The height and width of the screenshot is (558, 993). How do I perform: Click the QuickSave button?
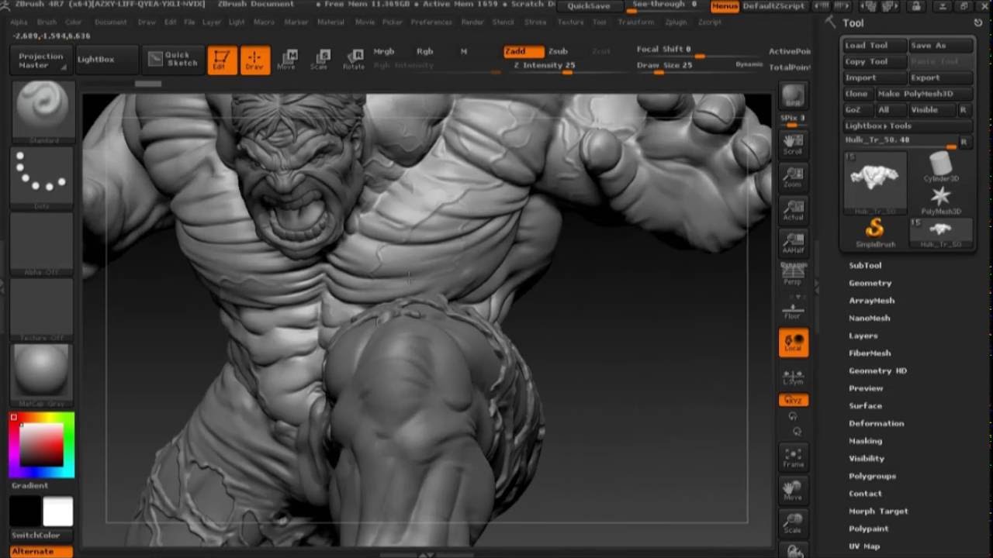(x=589, y=6)
